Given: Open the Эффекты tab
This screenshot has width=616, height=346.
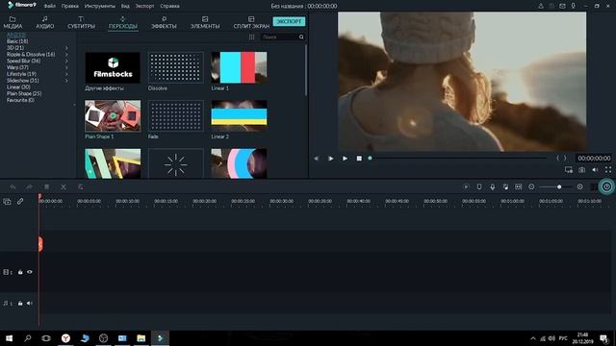Looking at the screenshot, I should click(x=164, y=22).
